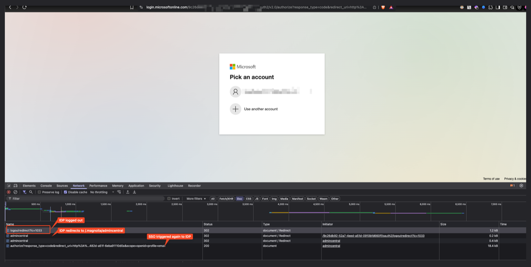This screenshot has height=267, width=531.
Task: Clear the network log
Action: (15, 192)
